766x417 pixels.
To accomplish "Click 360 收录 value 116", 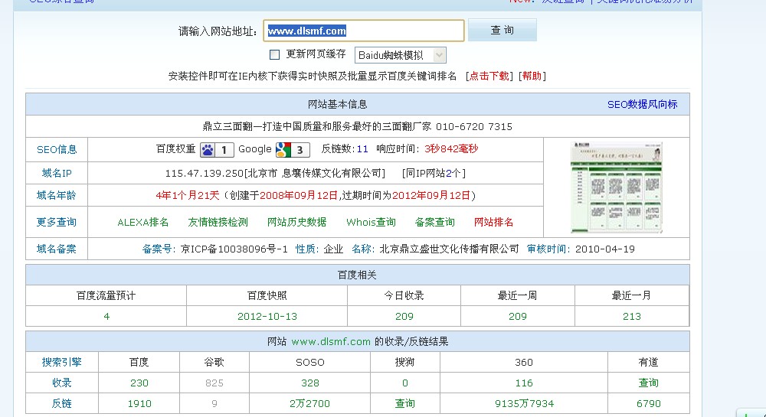I will pos(524,383).
